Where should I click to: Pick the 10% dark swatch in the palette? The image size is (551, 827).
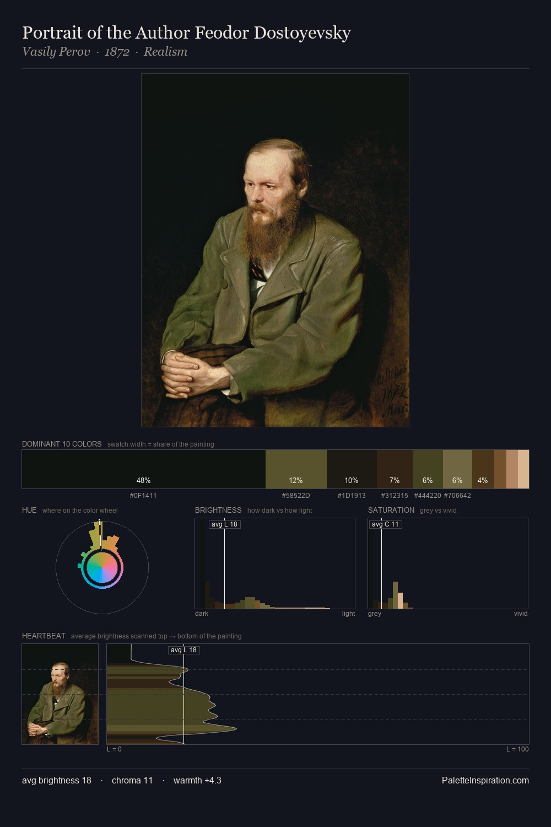352,469
